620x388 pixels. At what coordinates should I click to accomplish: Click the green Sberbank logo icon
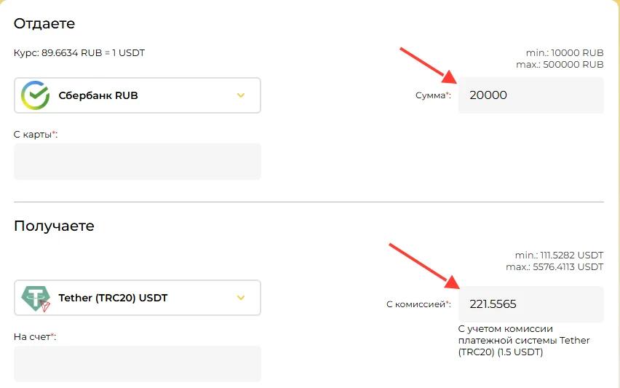[35, 95]
